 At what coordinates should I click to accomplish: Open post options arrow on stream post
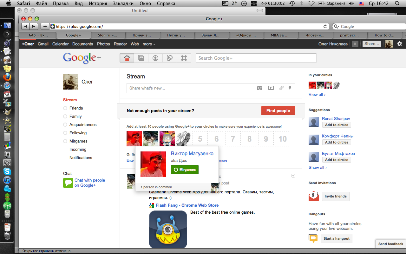point(293,176)
